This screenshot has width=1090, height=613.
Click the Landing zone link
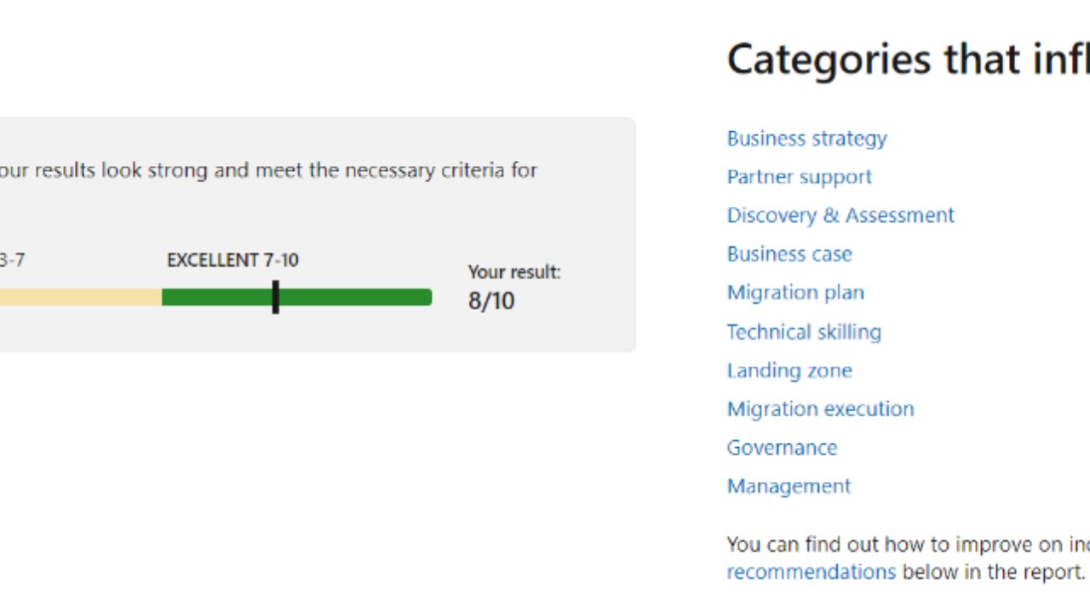click(789, 370)
